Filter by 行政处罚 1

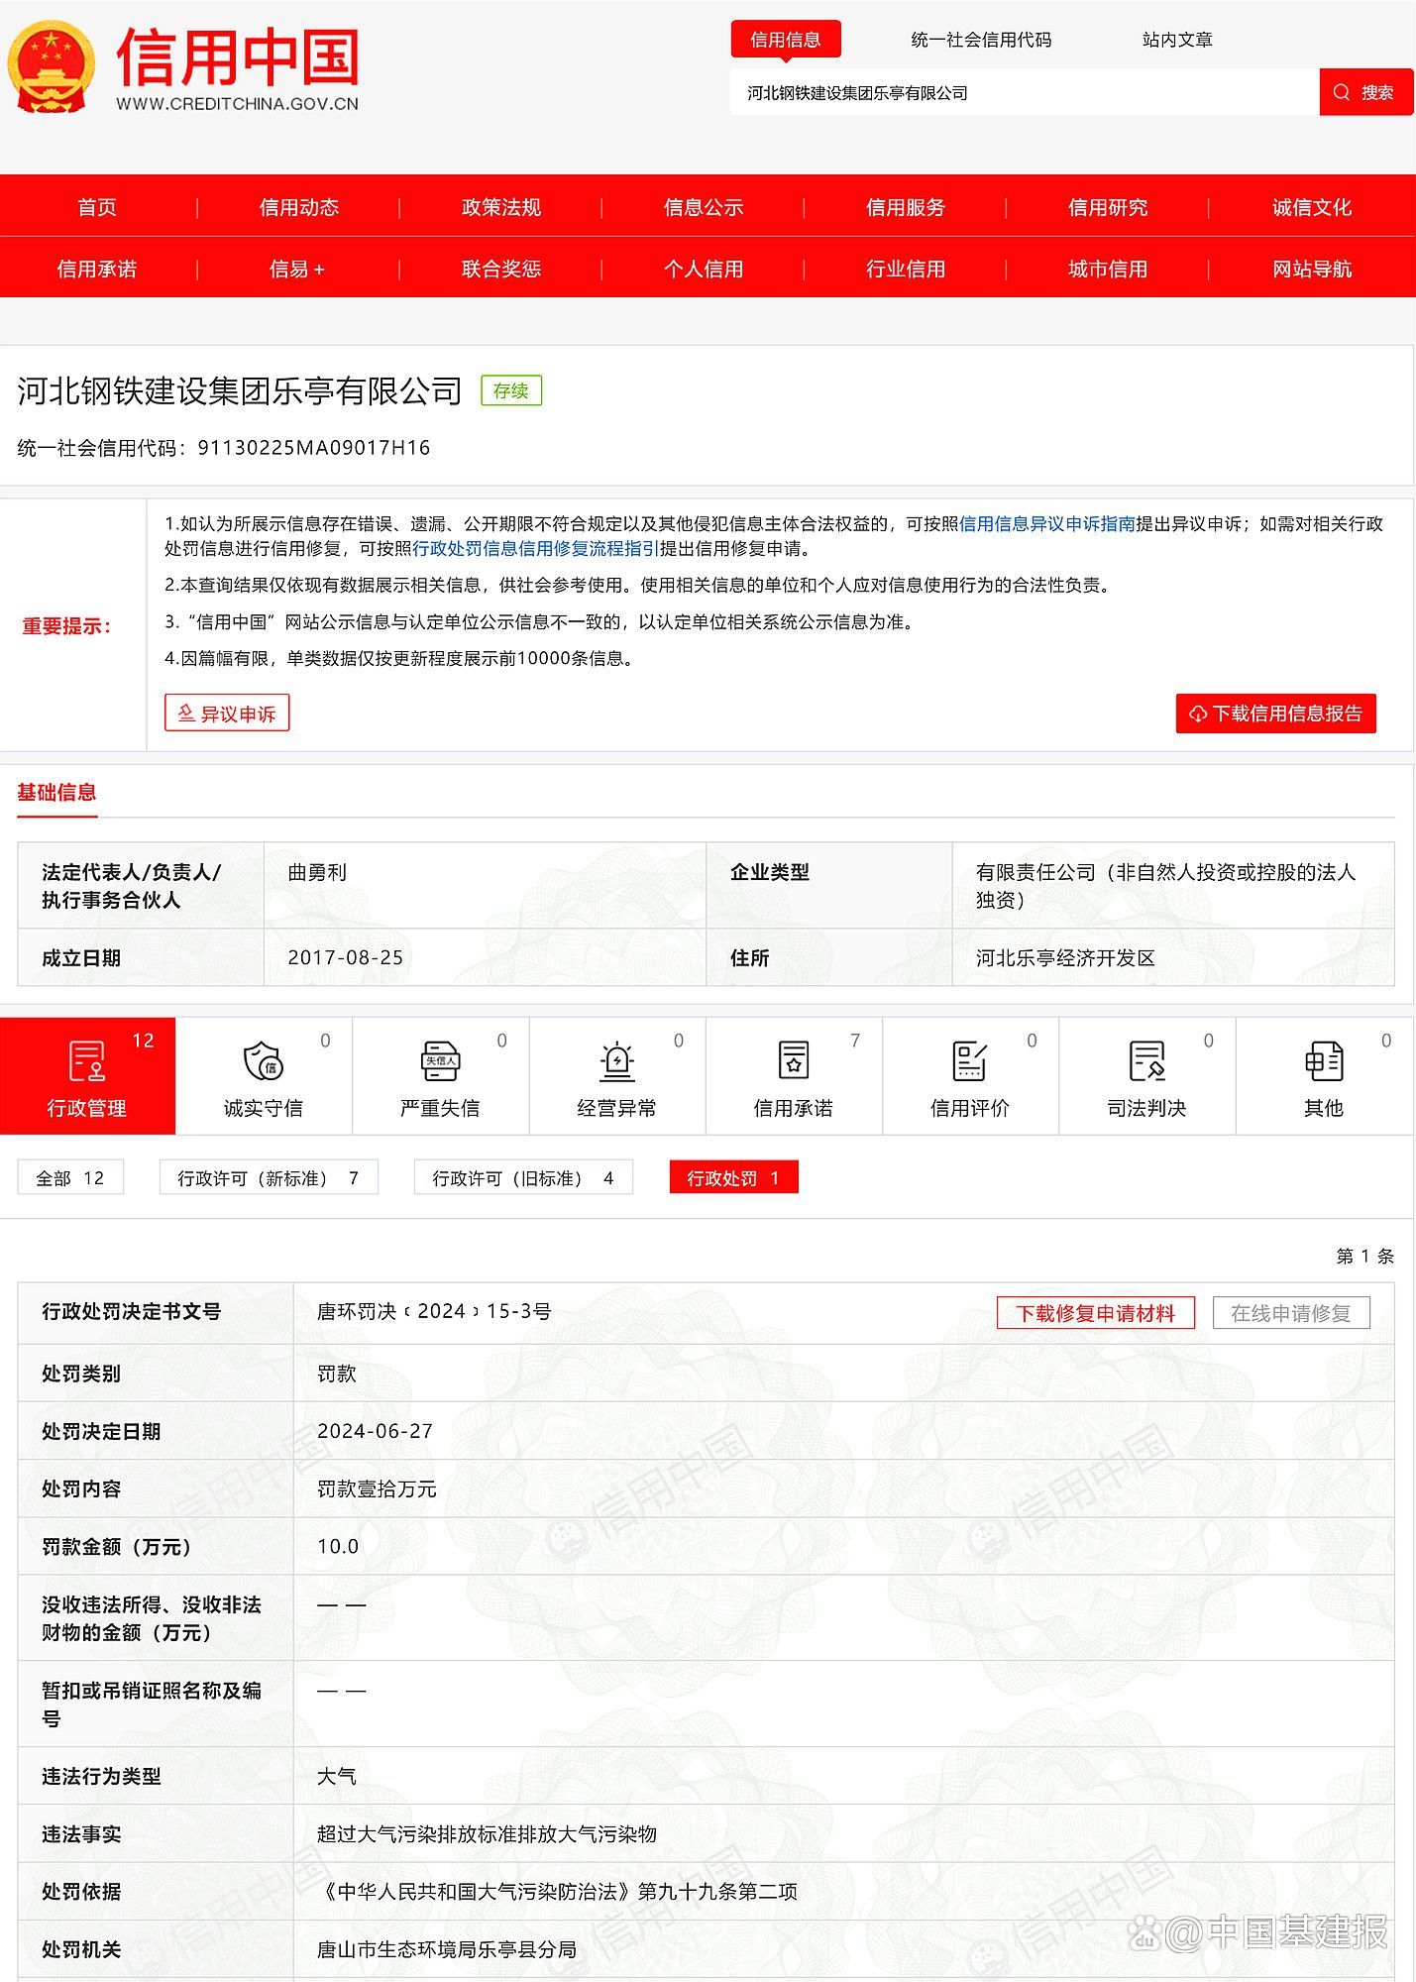[x=734, y=1177]
